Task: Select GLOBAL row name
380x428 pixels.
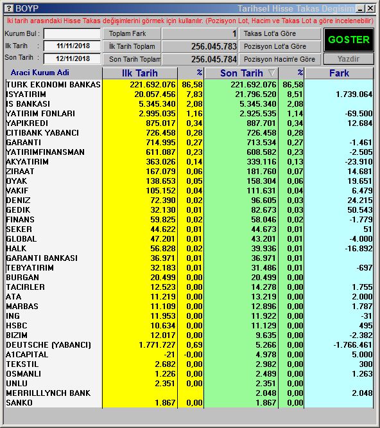Action: (21, 239)
